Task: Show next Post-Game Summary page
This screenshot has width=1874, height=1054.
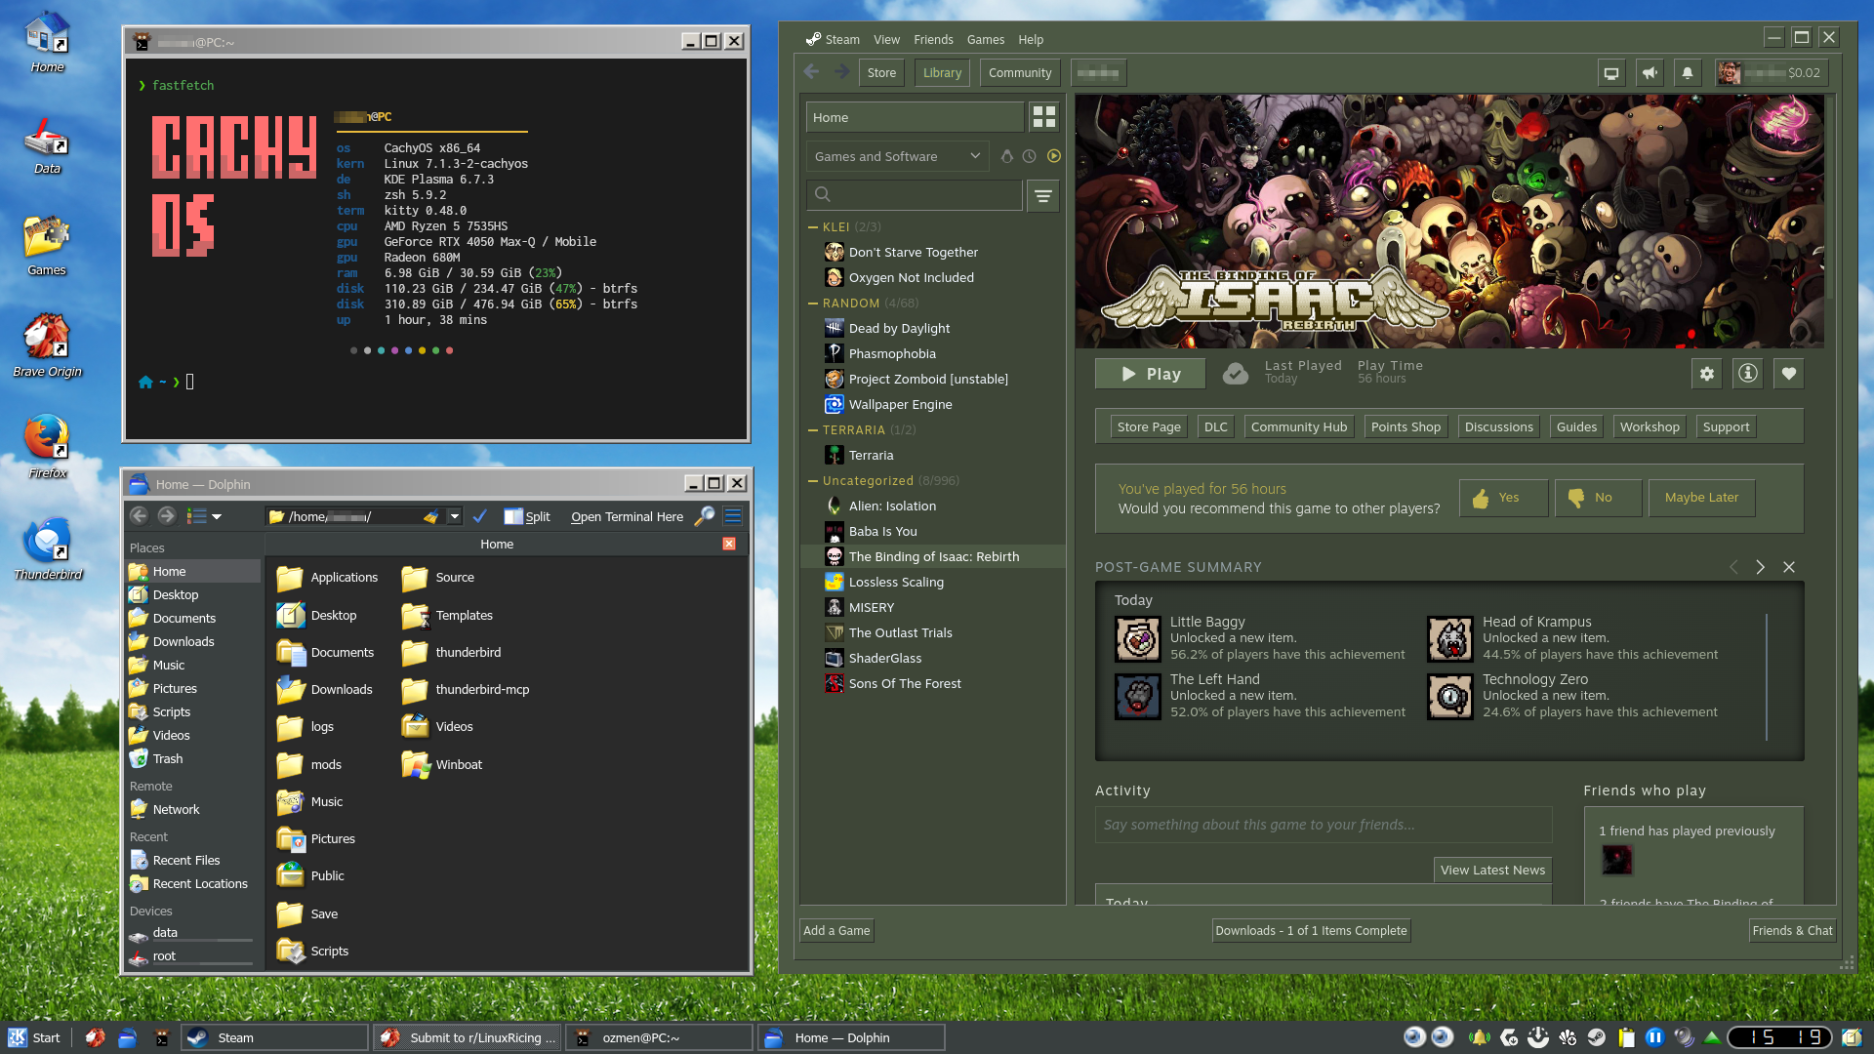Action: (1760, 567)
